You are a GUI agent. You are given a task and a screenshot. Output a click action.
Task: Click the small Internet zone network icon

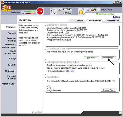pyautogui.click(x=59, y=10)
